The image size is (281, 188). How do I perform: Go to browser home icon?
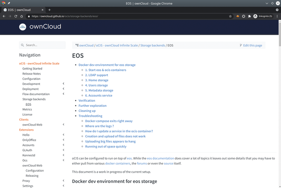pyautogui.click(x=22, y=16)
